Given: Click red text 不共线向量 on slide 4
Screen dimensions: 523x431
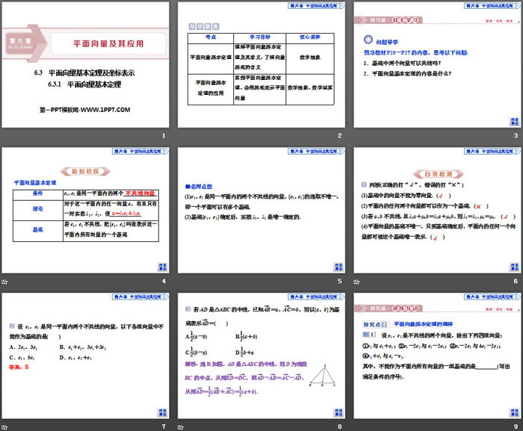Looking at the screenshot, I should point(140,193).
